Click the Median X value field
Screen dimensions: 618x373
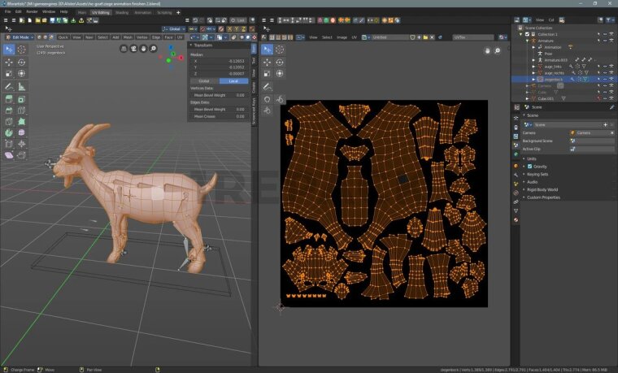point(218,61)
